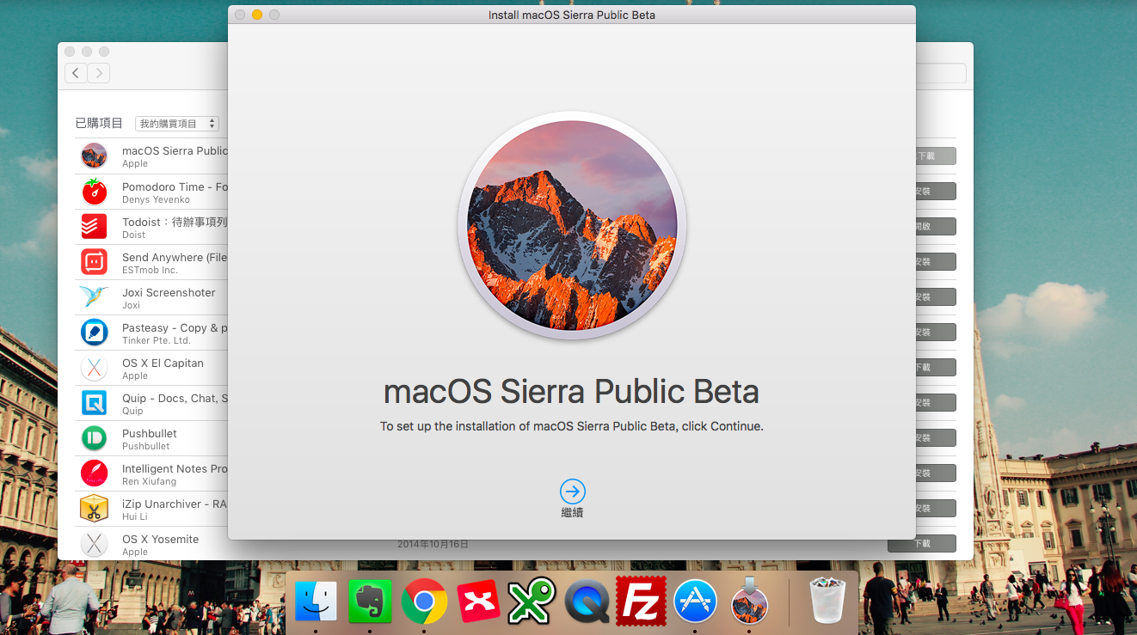Click download button for macOS Sierra row

point(936,156)
